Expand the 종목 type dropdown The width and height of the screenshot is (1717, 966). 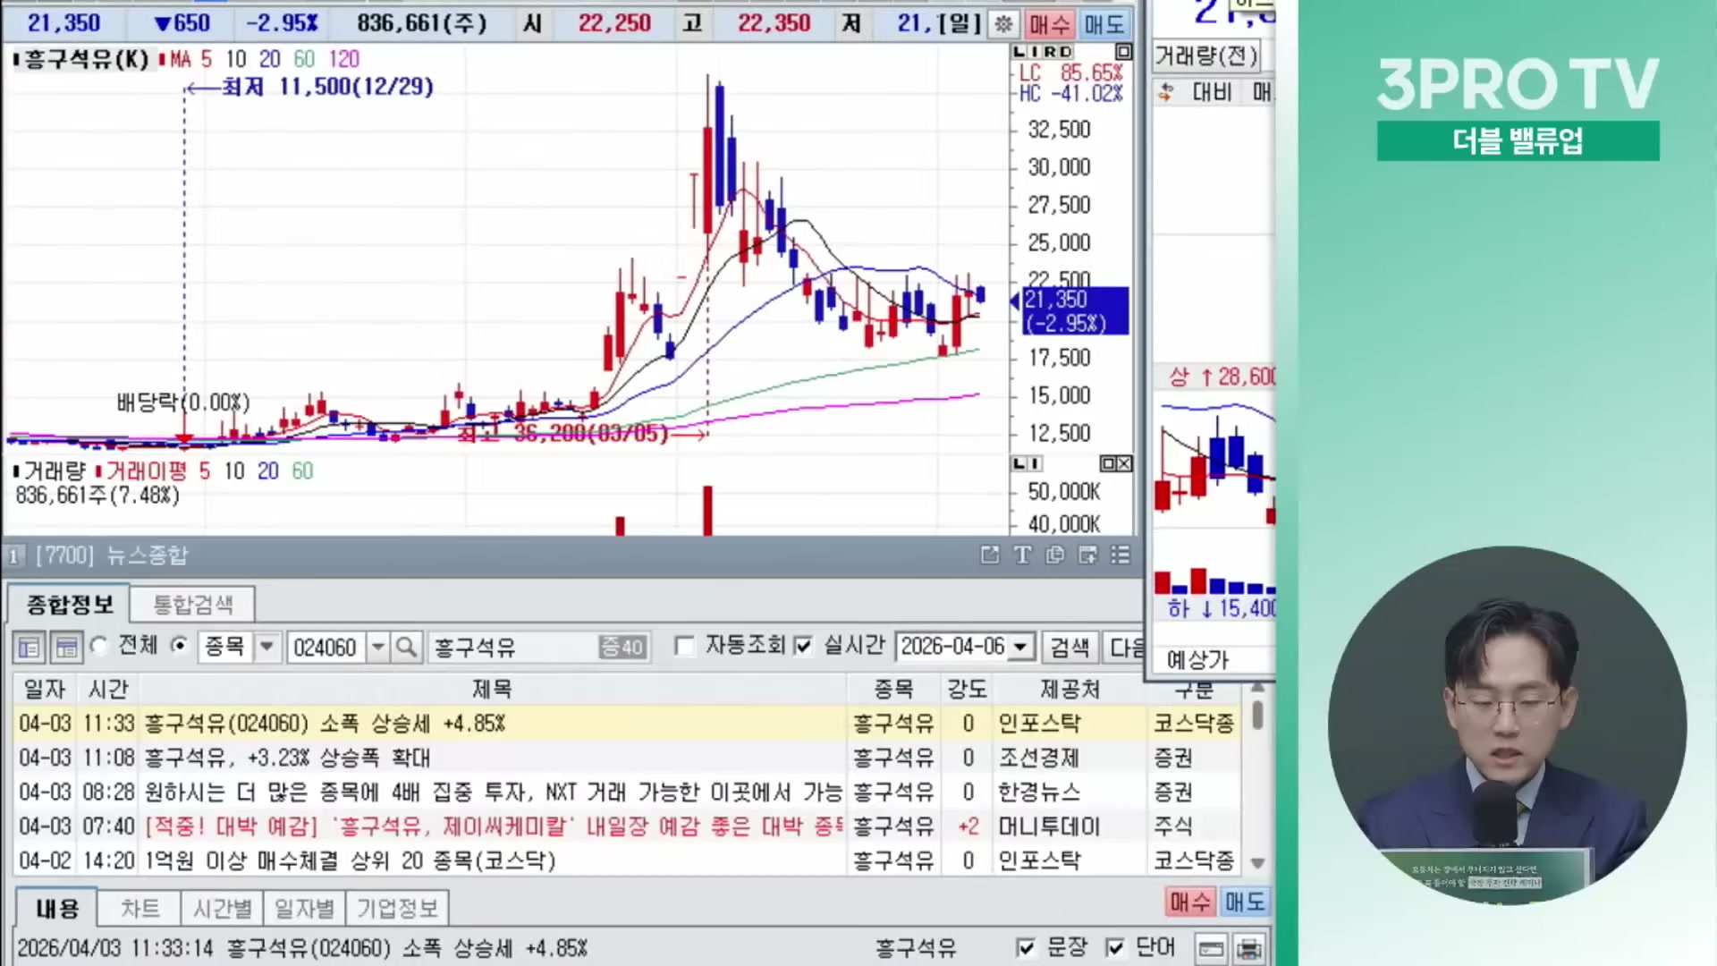[266, 646]
